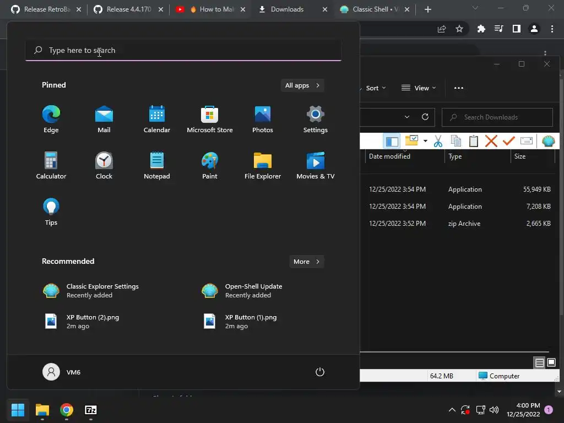Click the Classic Explorer paste clipboard icon

pos(473,141)
